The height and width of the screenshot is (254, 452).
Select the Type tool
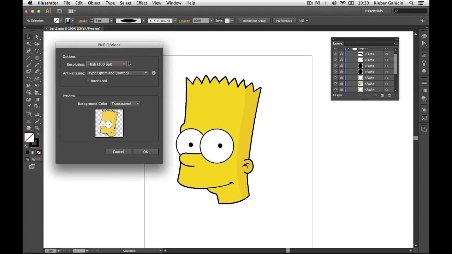(37, 51)
